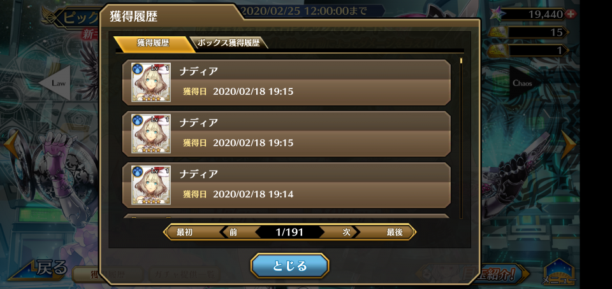Switch to ボックス獲得履歴 tab
The height and width of the screenshot is (289, 612).
(228, 43)
